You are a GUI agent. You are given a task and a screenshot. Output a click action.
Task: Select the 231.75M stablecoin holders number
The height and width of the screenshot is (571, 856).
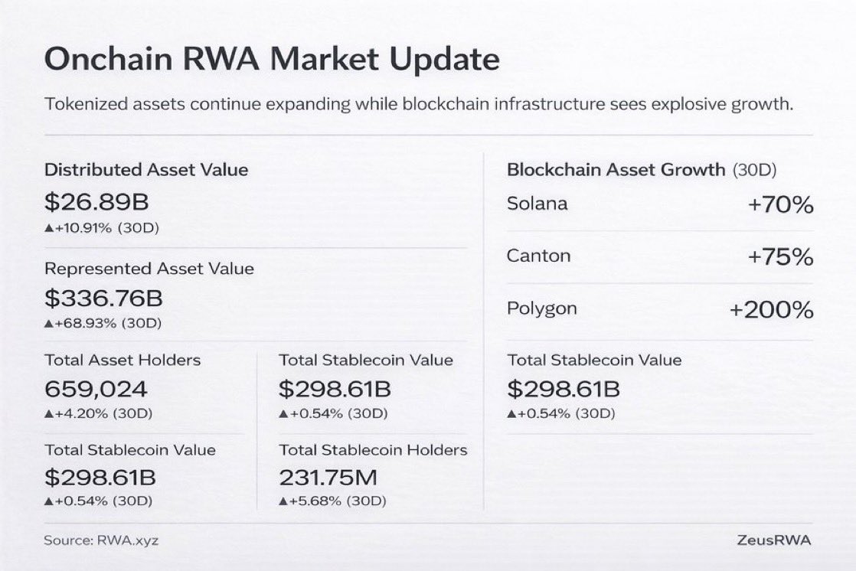pyautogui.click(x=328, y=478)
